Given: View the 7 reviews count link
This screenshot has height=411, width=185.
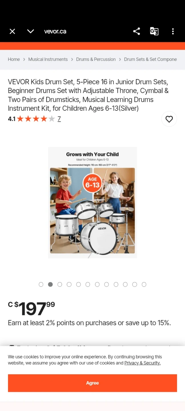Looking at the screenshot, I should [x=59, y=119].
